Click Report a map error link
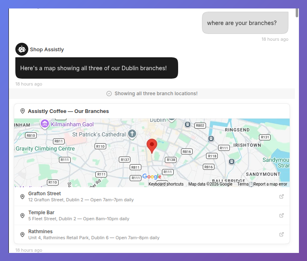 point(270,184)
